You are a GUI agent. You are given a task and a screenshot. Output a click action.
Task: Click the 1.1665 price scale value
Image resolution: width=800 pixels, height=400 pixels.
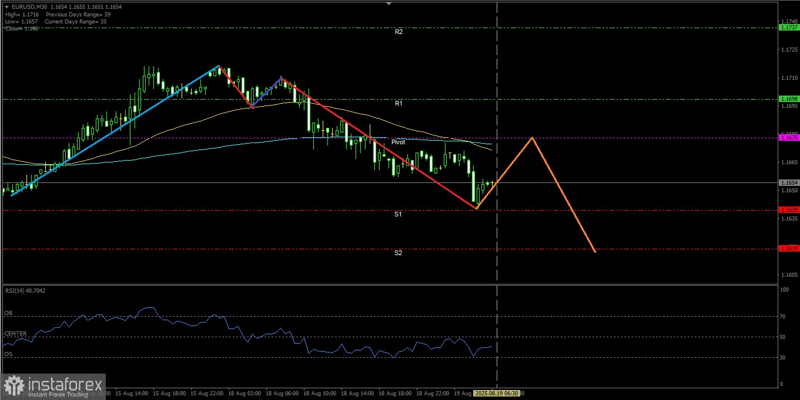789,162
